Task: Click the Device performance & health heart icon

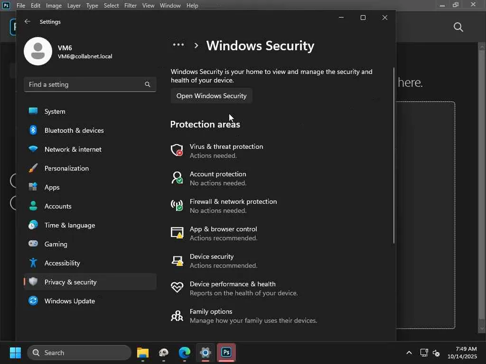Action: click(x=177, y=288)
